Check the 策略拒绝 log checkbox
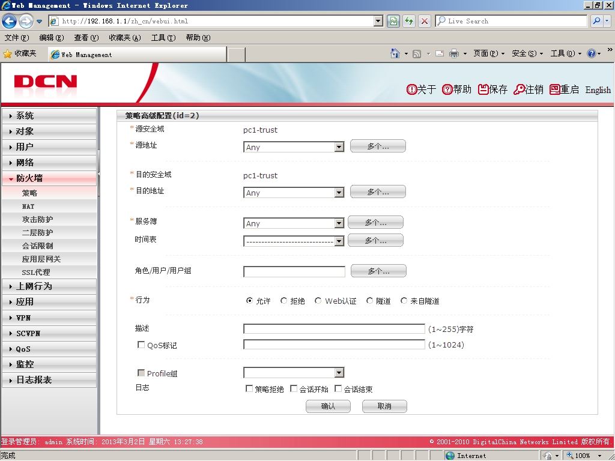615x461 pixels. tap(249, 388)
